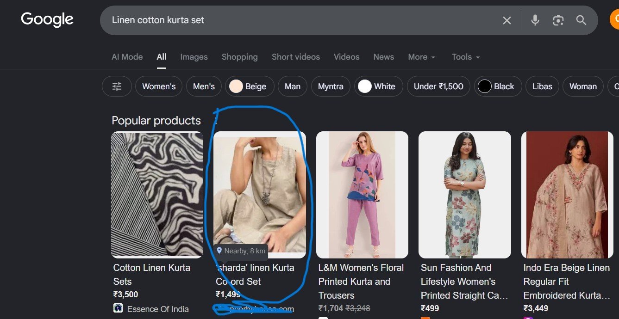Expand the More dropdown
619x319 pixels.
tap(422, 57)
